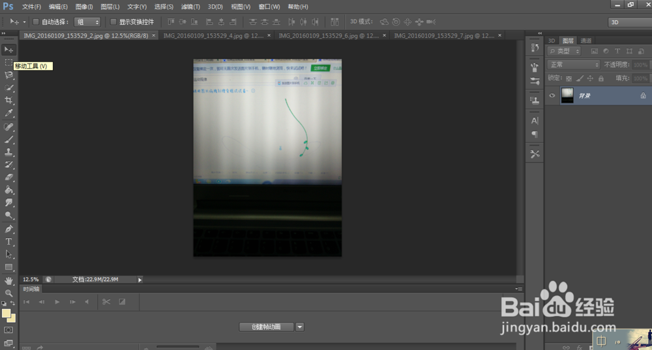Select the Hand tool
The width and height of the screenshot is (652, 350).
pos(8,281)
